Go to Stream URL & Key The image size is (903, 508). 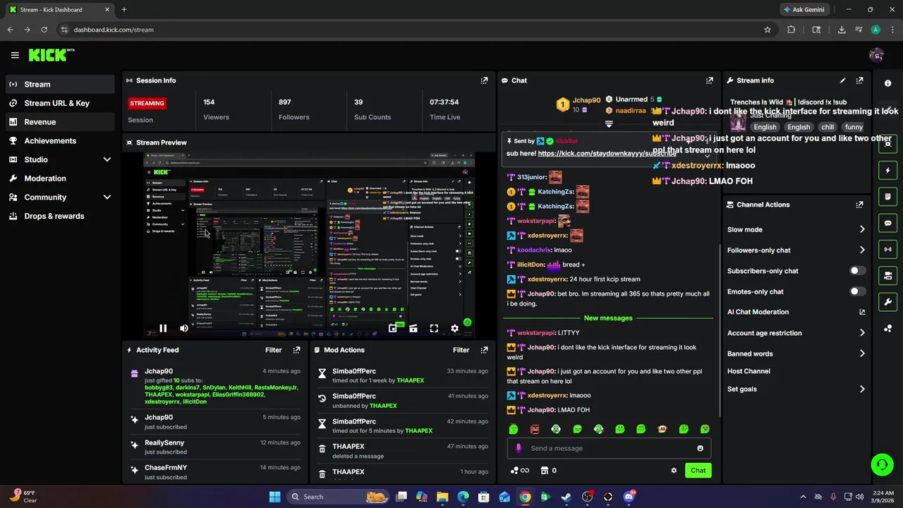[x=60, y=103]
